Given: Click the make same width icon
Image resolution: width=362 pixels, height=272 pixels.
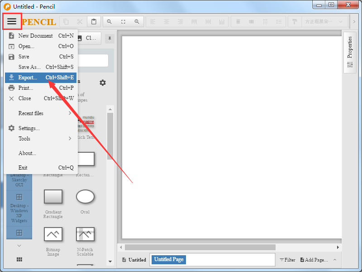Looking at the screenshot, I should point(238,22).
